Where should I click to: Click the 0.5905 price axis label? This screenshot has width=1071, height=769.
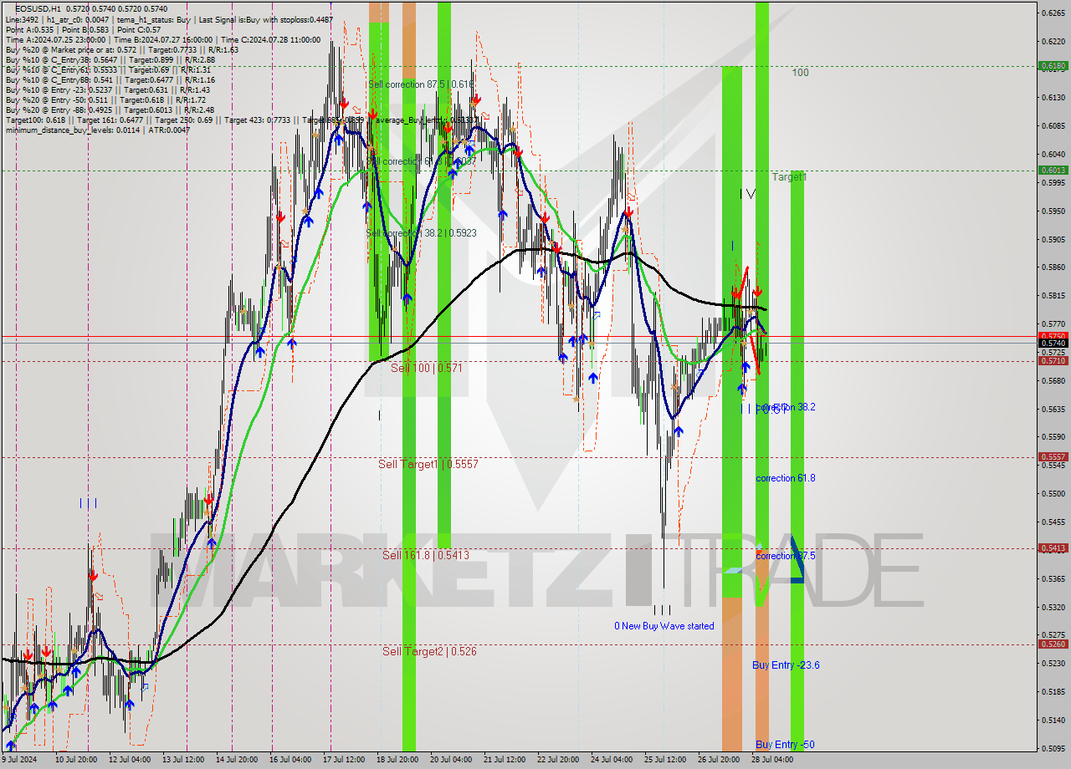point(1053,239)
